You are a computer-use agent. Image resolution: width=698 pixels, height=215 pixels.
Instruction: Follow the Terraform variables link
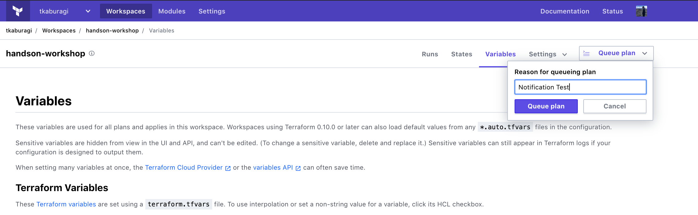[x=66, y=204]
